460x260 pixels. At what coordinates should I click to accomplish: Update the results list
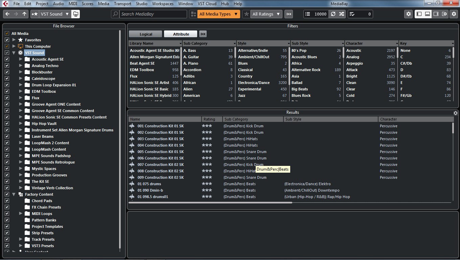click(x=333, y=14)
